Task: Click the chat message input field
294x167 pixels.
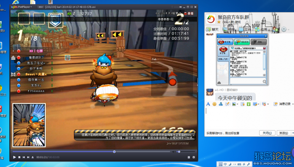Action: pyautogui.click(x=249, y=118)
